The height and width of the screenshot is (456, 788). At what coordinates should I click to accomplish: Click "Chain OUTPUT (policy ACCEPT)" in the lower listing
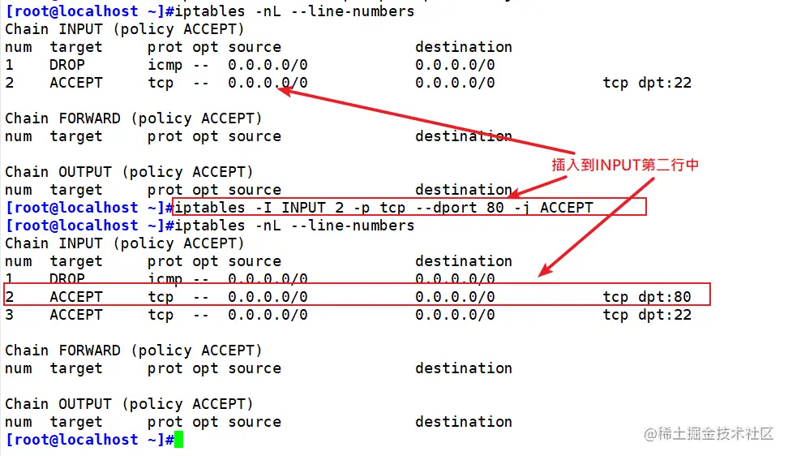tap(129, 404)
